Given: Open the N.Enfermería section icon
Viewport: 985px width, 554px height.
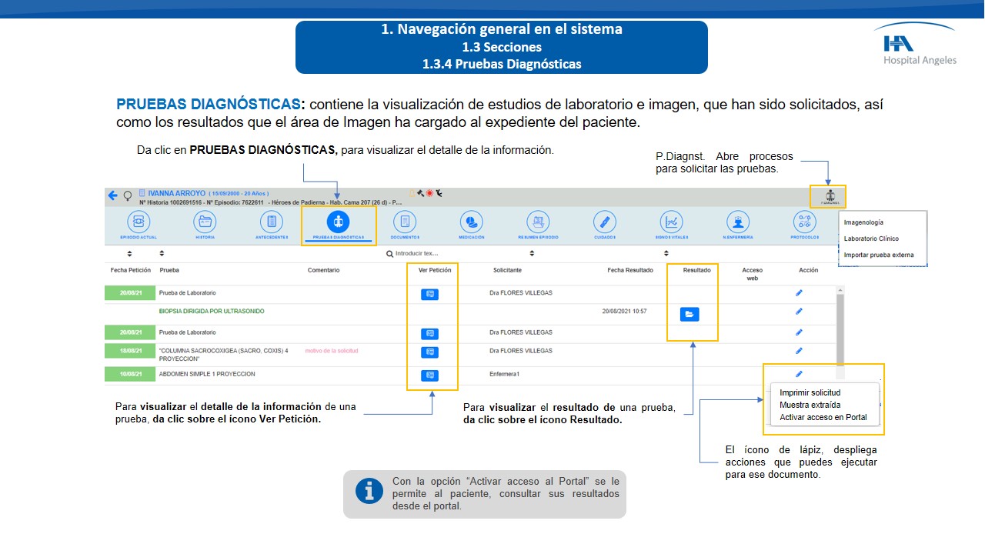Looking at the screenshot, I should coord(738,222).
